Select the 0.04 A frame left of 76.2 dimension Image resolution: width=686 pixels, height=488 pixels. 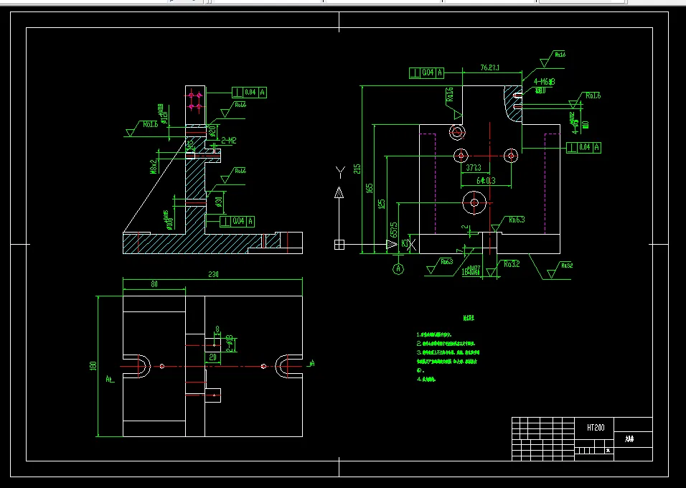(x=426, y=73)
